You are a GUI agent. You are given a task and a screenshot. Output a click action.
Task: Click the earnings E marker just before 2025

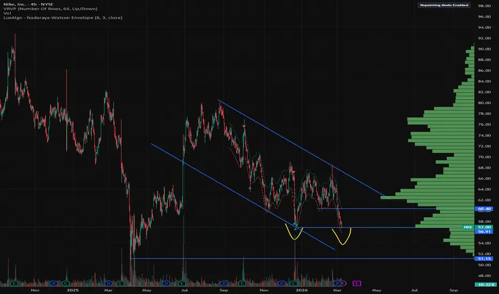pyautogui.click(x=66, y=283)
